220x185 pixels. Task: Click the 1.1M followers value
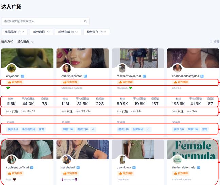(65, 104)
